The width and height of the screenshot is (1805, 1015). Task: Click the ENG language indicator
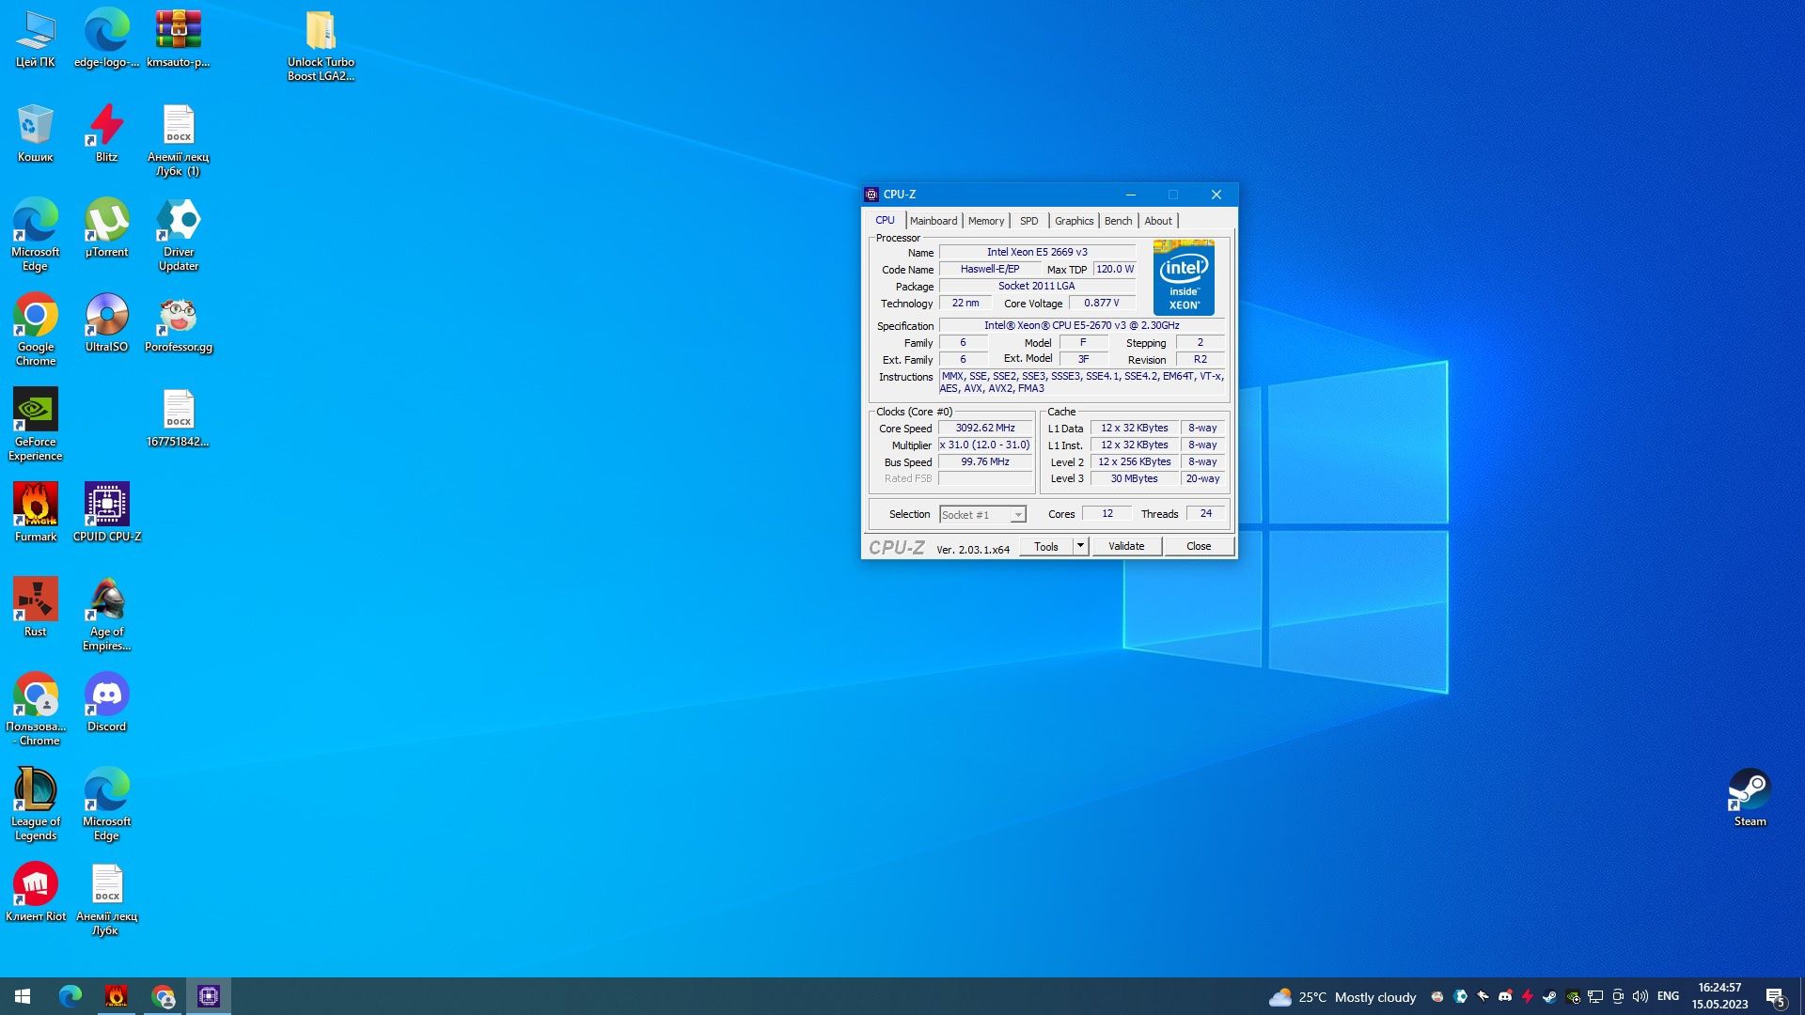point(1668,996)
